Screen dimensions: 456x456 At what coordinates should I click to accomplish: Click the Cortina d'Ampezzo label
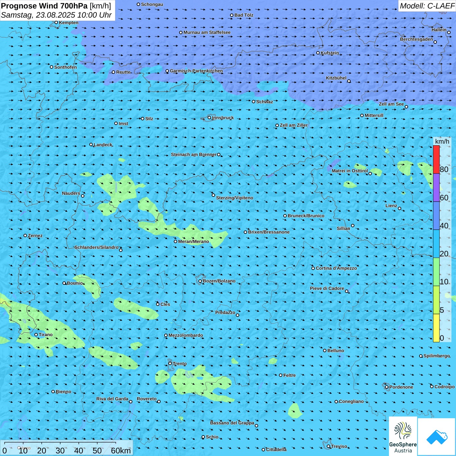click(336, 268)
